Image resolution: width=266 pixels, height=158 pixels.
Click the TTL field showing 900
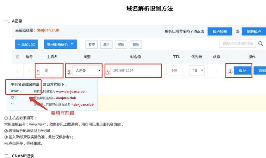[176, 70]
